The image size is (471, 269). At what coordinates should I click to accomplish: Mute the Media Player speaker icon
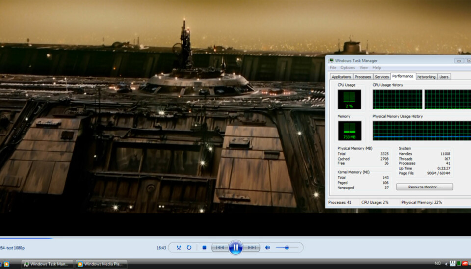click(x=267, y=248)
